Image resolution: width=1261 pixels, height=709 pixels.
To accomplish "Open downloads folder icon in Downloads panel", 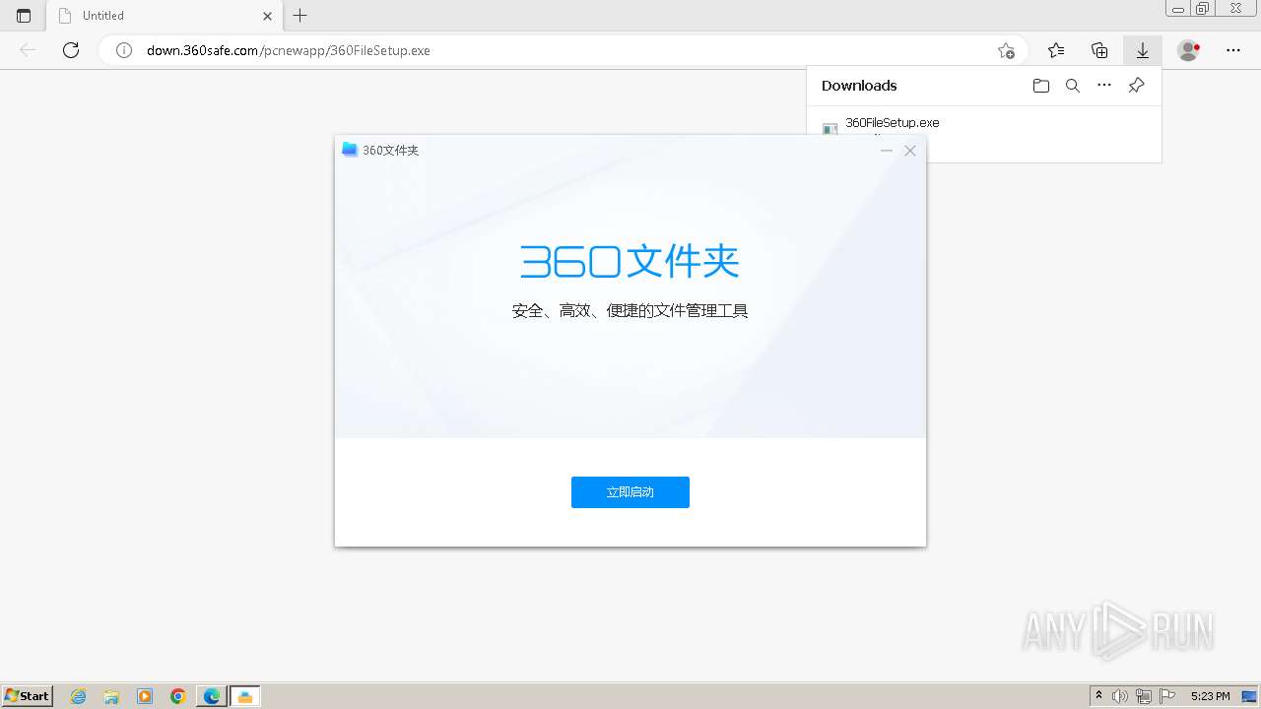I will (x=1041, y=86).
